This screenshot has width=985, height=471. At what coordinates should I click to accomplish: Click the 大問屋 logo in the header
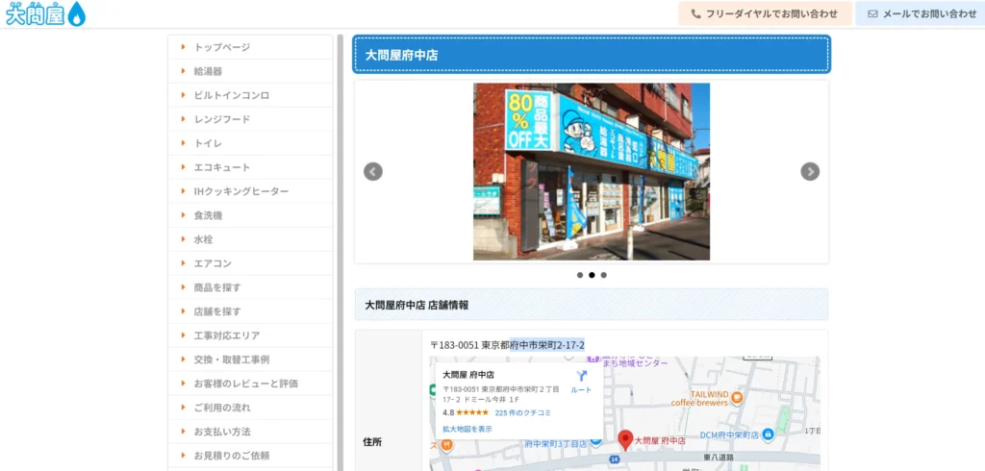click(x=45, y=13)
